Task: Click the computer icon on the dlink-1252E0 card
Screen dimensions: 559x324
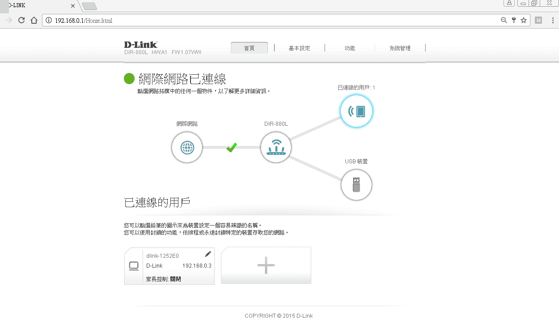Action: click(134, 265)
